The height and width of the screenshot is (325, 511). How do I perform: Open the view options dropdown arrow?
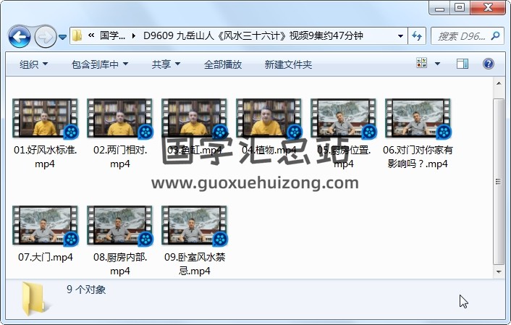(437, 64)
